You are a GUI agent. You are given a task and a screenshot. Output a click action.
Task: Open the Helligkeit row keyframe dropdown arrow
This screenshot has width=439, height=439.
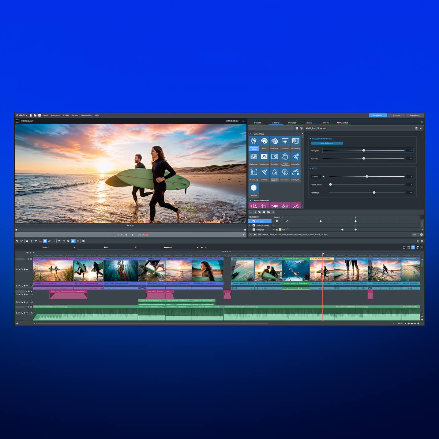(274, 229)
